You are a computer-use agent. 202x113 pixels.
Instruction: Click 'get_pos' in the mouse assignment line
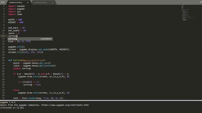pos(44,63)
